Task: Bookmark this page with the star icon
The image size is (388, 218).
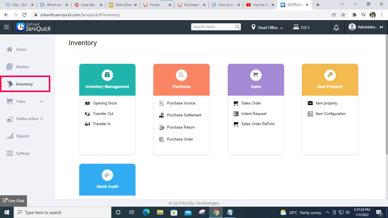Action: [343, 15]
